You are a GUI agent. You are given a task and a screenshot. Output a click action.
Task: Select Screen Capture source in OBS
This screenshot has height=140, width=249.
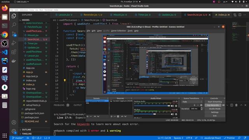(121, 101)
